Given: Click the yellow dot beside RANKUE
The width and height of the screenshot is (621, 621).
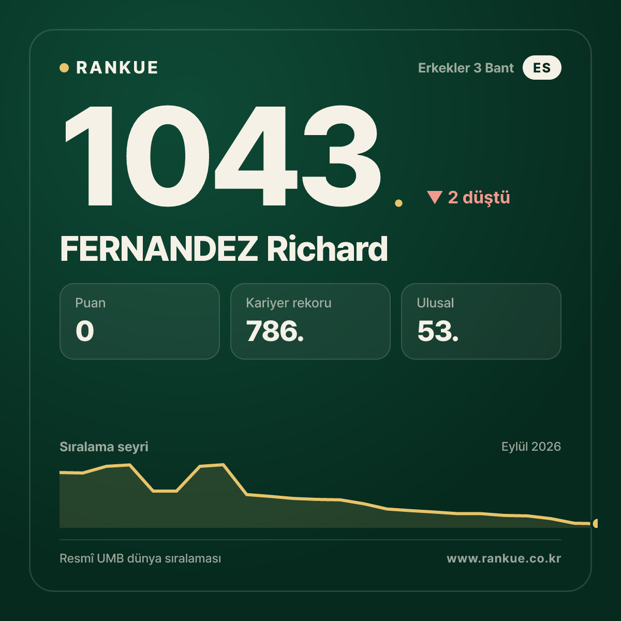Looking at the screenshot, I should click(x=64, y=68).
